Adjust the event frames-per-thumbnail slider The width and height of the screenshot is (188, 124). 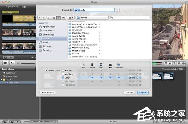169,122
